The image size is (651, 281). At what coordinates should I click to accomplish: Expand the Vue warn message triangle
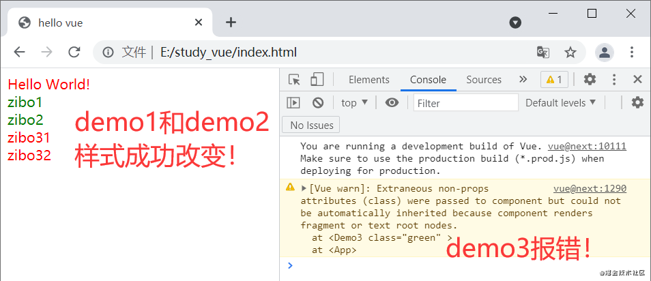coord(304,188)
